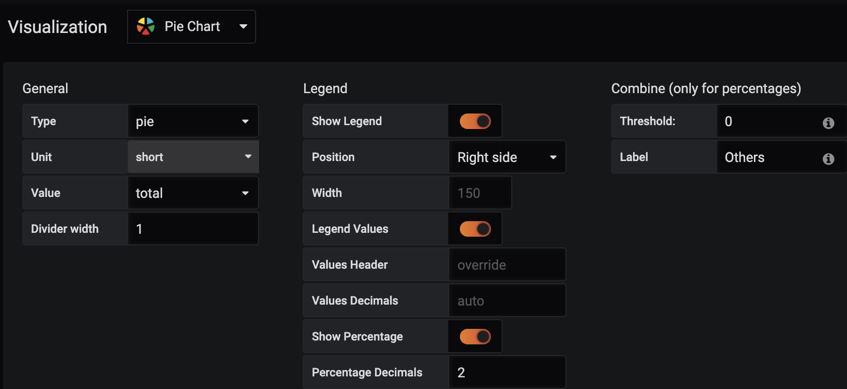Turn off Show Percentage switch
Image resolution: width=847 pixels, height=389 pixels.
coord(475,337)
